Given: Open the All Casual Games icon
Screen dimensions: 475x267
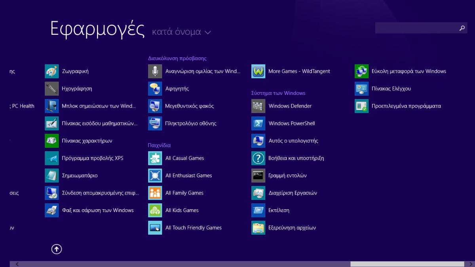Looking at the screenshot, I should (x=155, y=158).
